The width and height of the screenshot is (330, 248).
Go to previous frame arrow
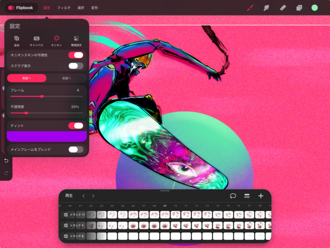click(84, 196)
